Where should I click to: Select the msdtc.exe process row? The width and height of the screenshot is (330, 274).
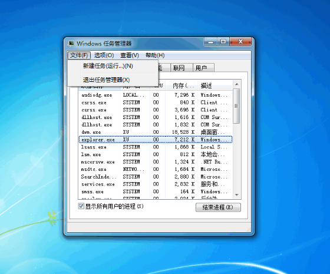(x=156, y=169)
